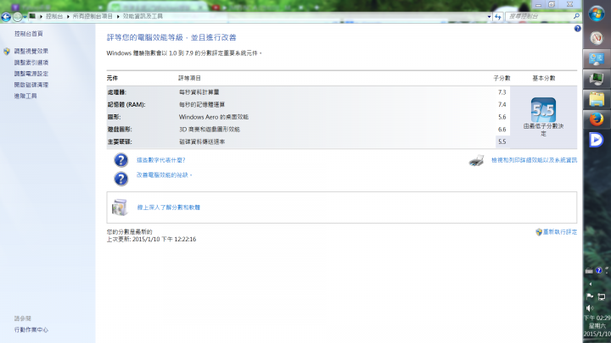
Task: Click the question icon beside 這些數字代表什麼
Action: click(x=121, y=160)
